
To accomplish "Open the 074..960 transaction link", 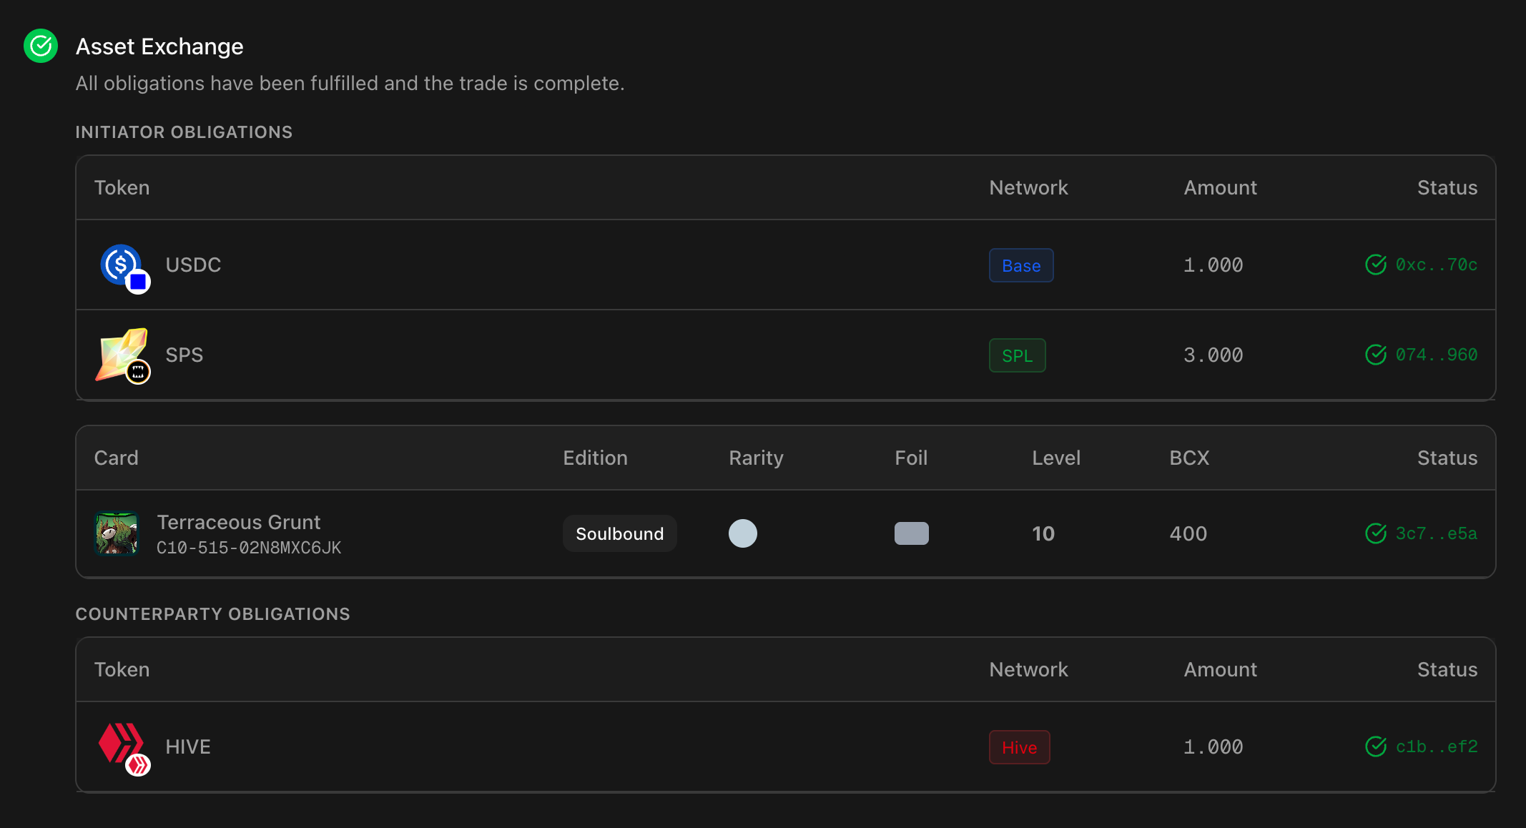I will click(x=1436, y=355).
